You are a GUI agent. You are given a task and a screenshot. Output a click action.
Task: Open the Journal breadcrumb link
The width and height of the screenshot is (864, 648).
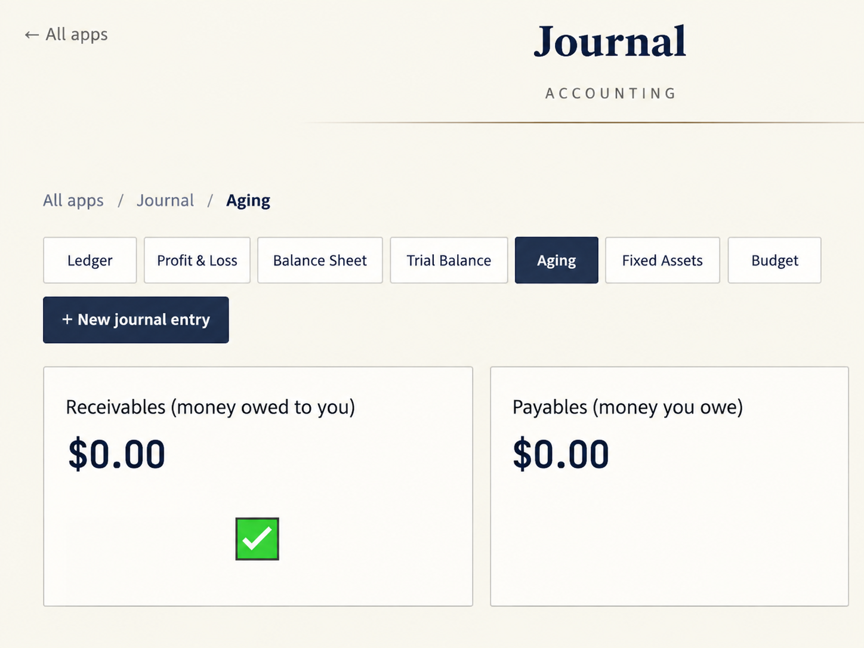165,200
